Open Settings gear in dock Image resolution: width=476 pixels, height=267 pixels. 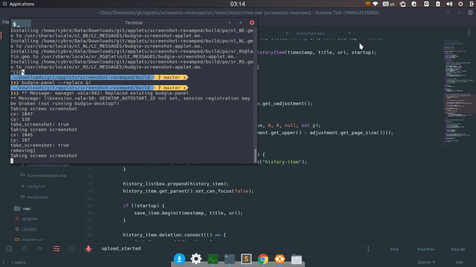[196, 259]
